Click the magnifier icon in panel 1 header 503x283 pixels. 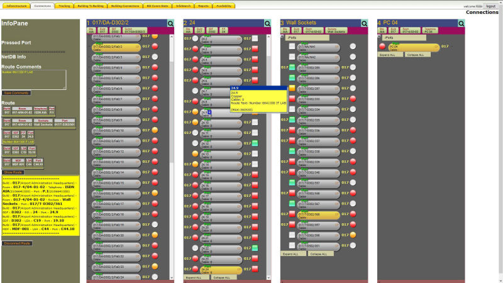171,23
